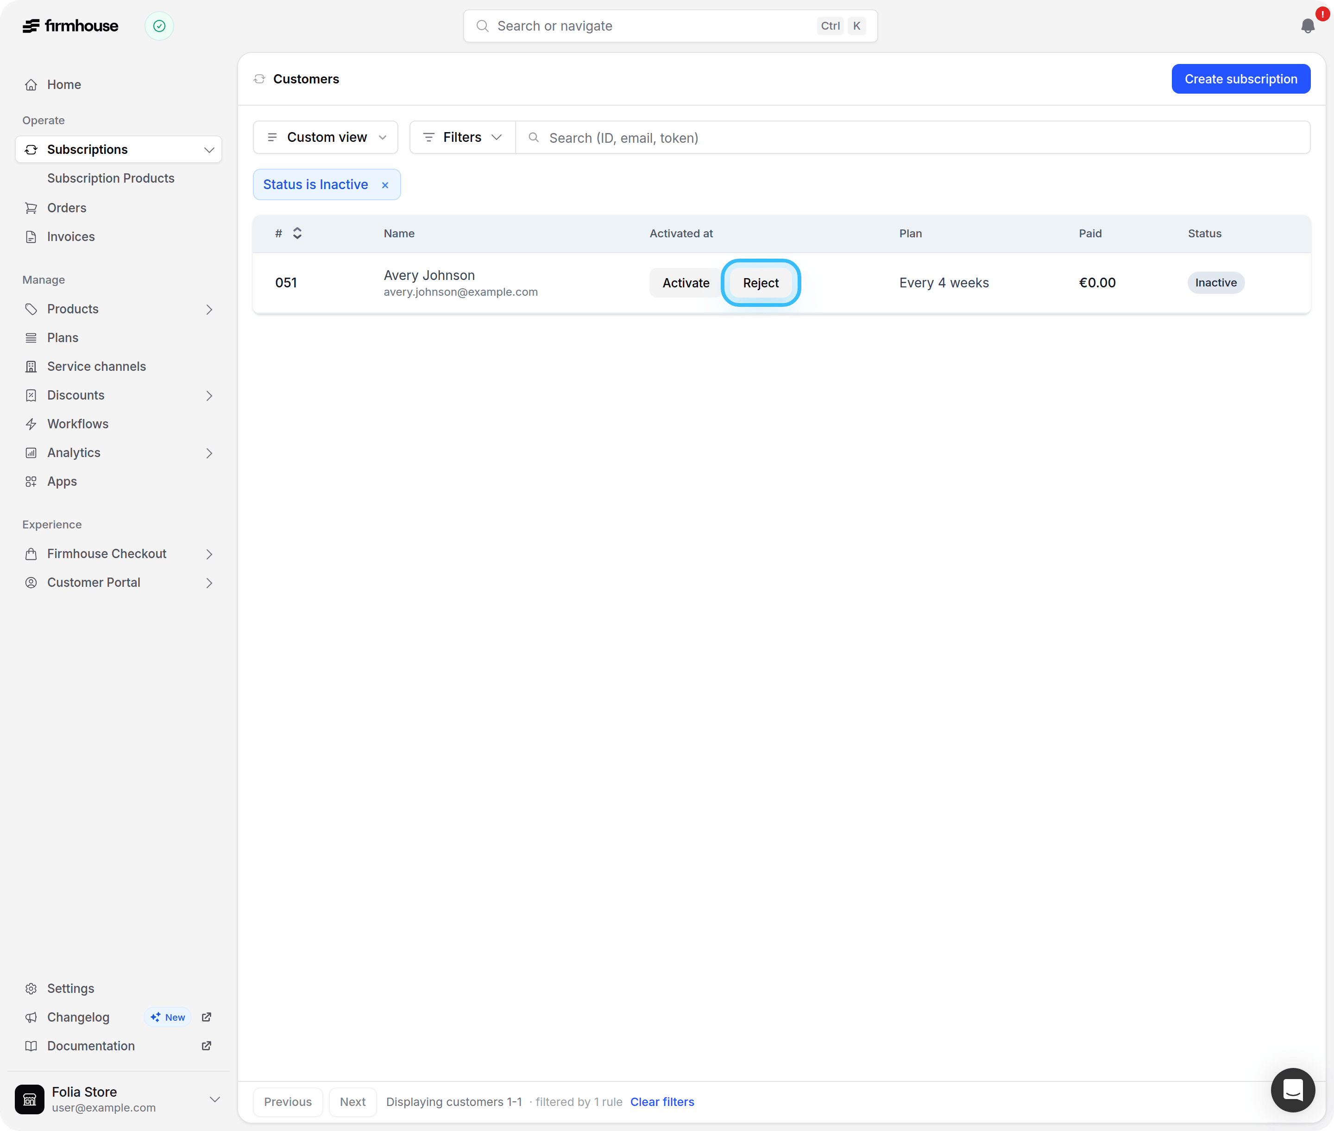1334x1131 pixels.
Task: Focus the Search or navigate field
Action: pos(670,25)
